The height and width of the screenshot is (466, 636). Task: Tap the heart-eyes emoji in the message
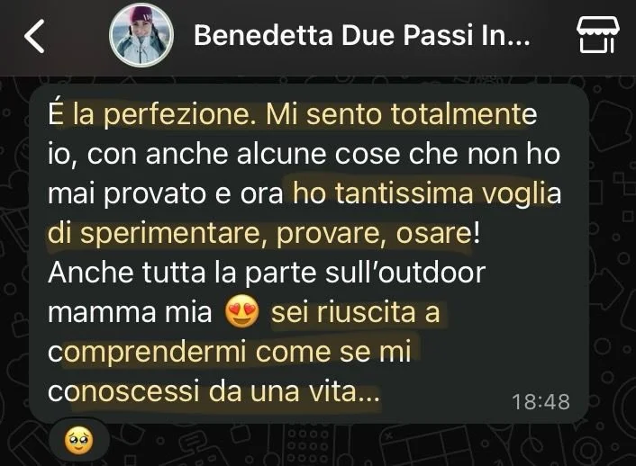[241, 311]
